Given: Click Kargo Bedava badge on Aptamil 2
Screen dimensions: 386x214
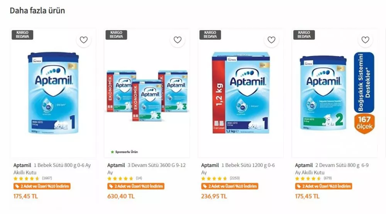Looking at the screenshot, I should [x=304, y=35].
